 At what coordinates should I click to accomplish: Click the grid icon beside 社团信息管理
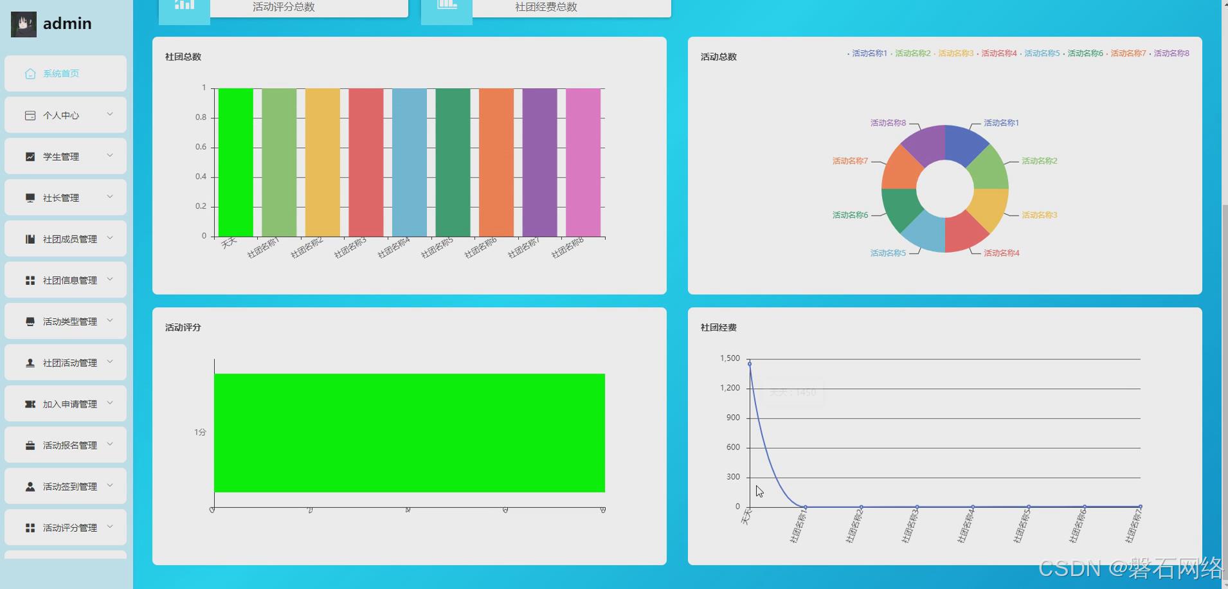click(x=30, y=280)
